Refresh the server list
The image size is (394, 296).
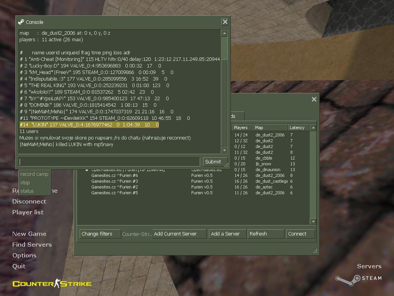265,234
